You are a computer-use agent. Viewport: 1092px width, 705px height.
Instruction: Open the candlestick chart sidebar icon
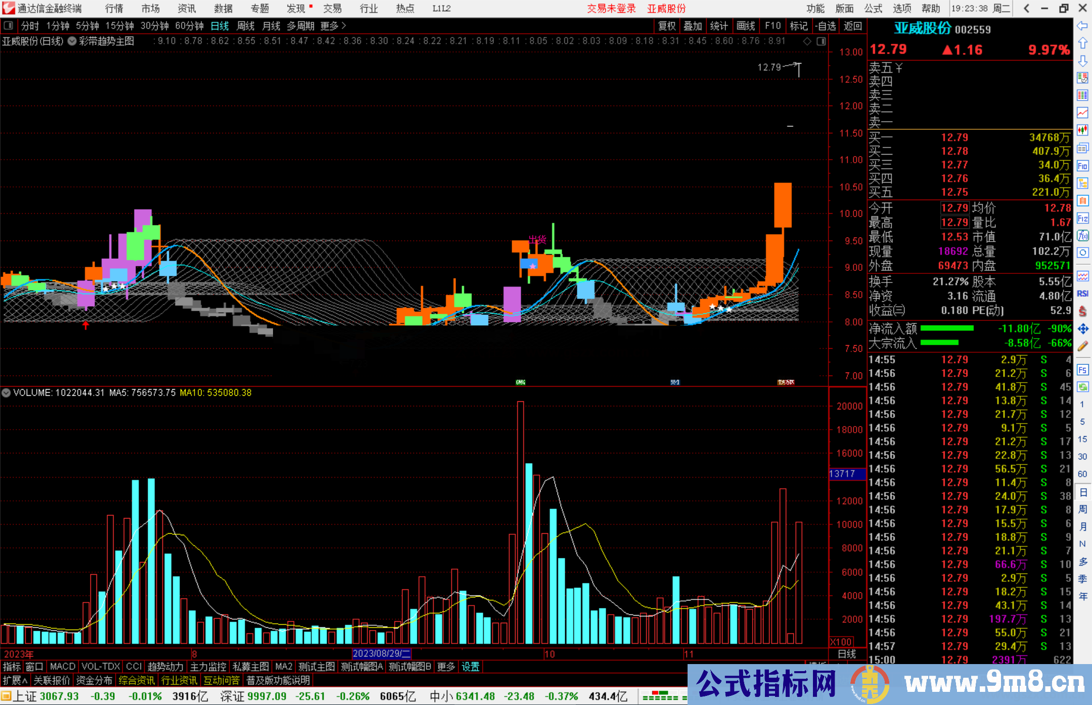point(1082,130)
